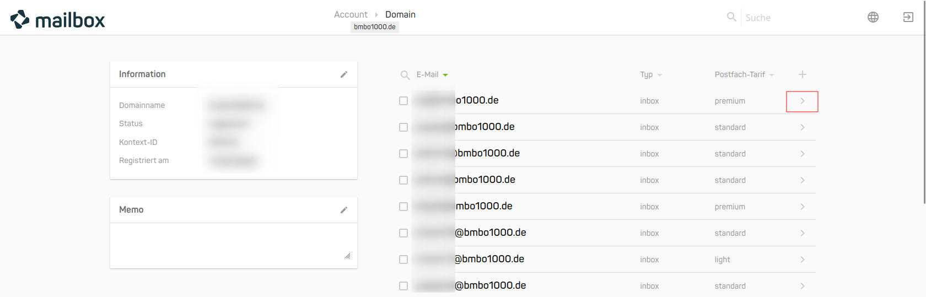Select the Domain breadcrumb item
Screen dimensions: 926x297
pos(400,14)
